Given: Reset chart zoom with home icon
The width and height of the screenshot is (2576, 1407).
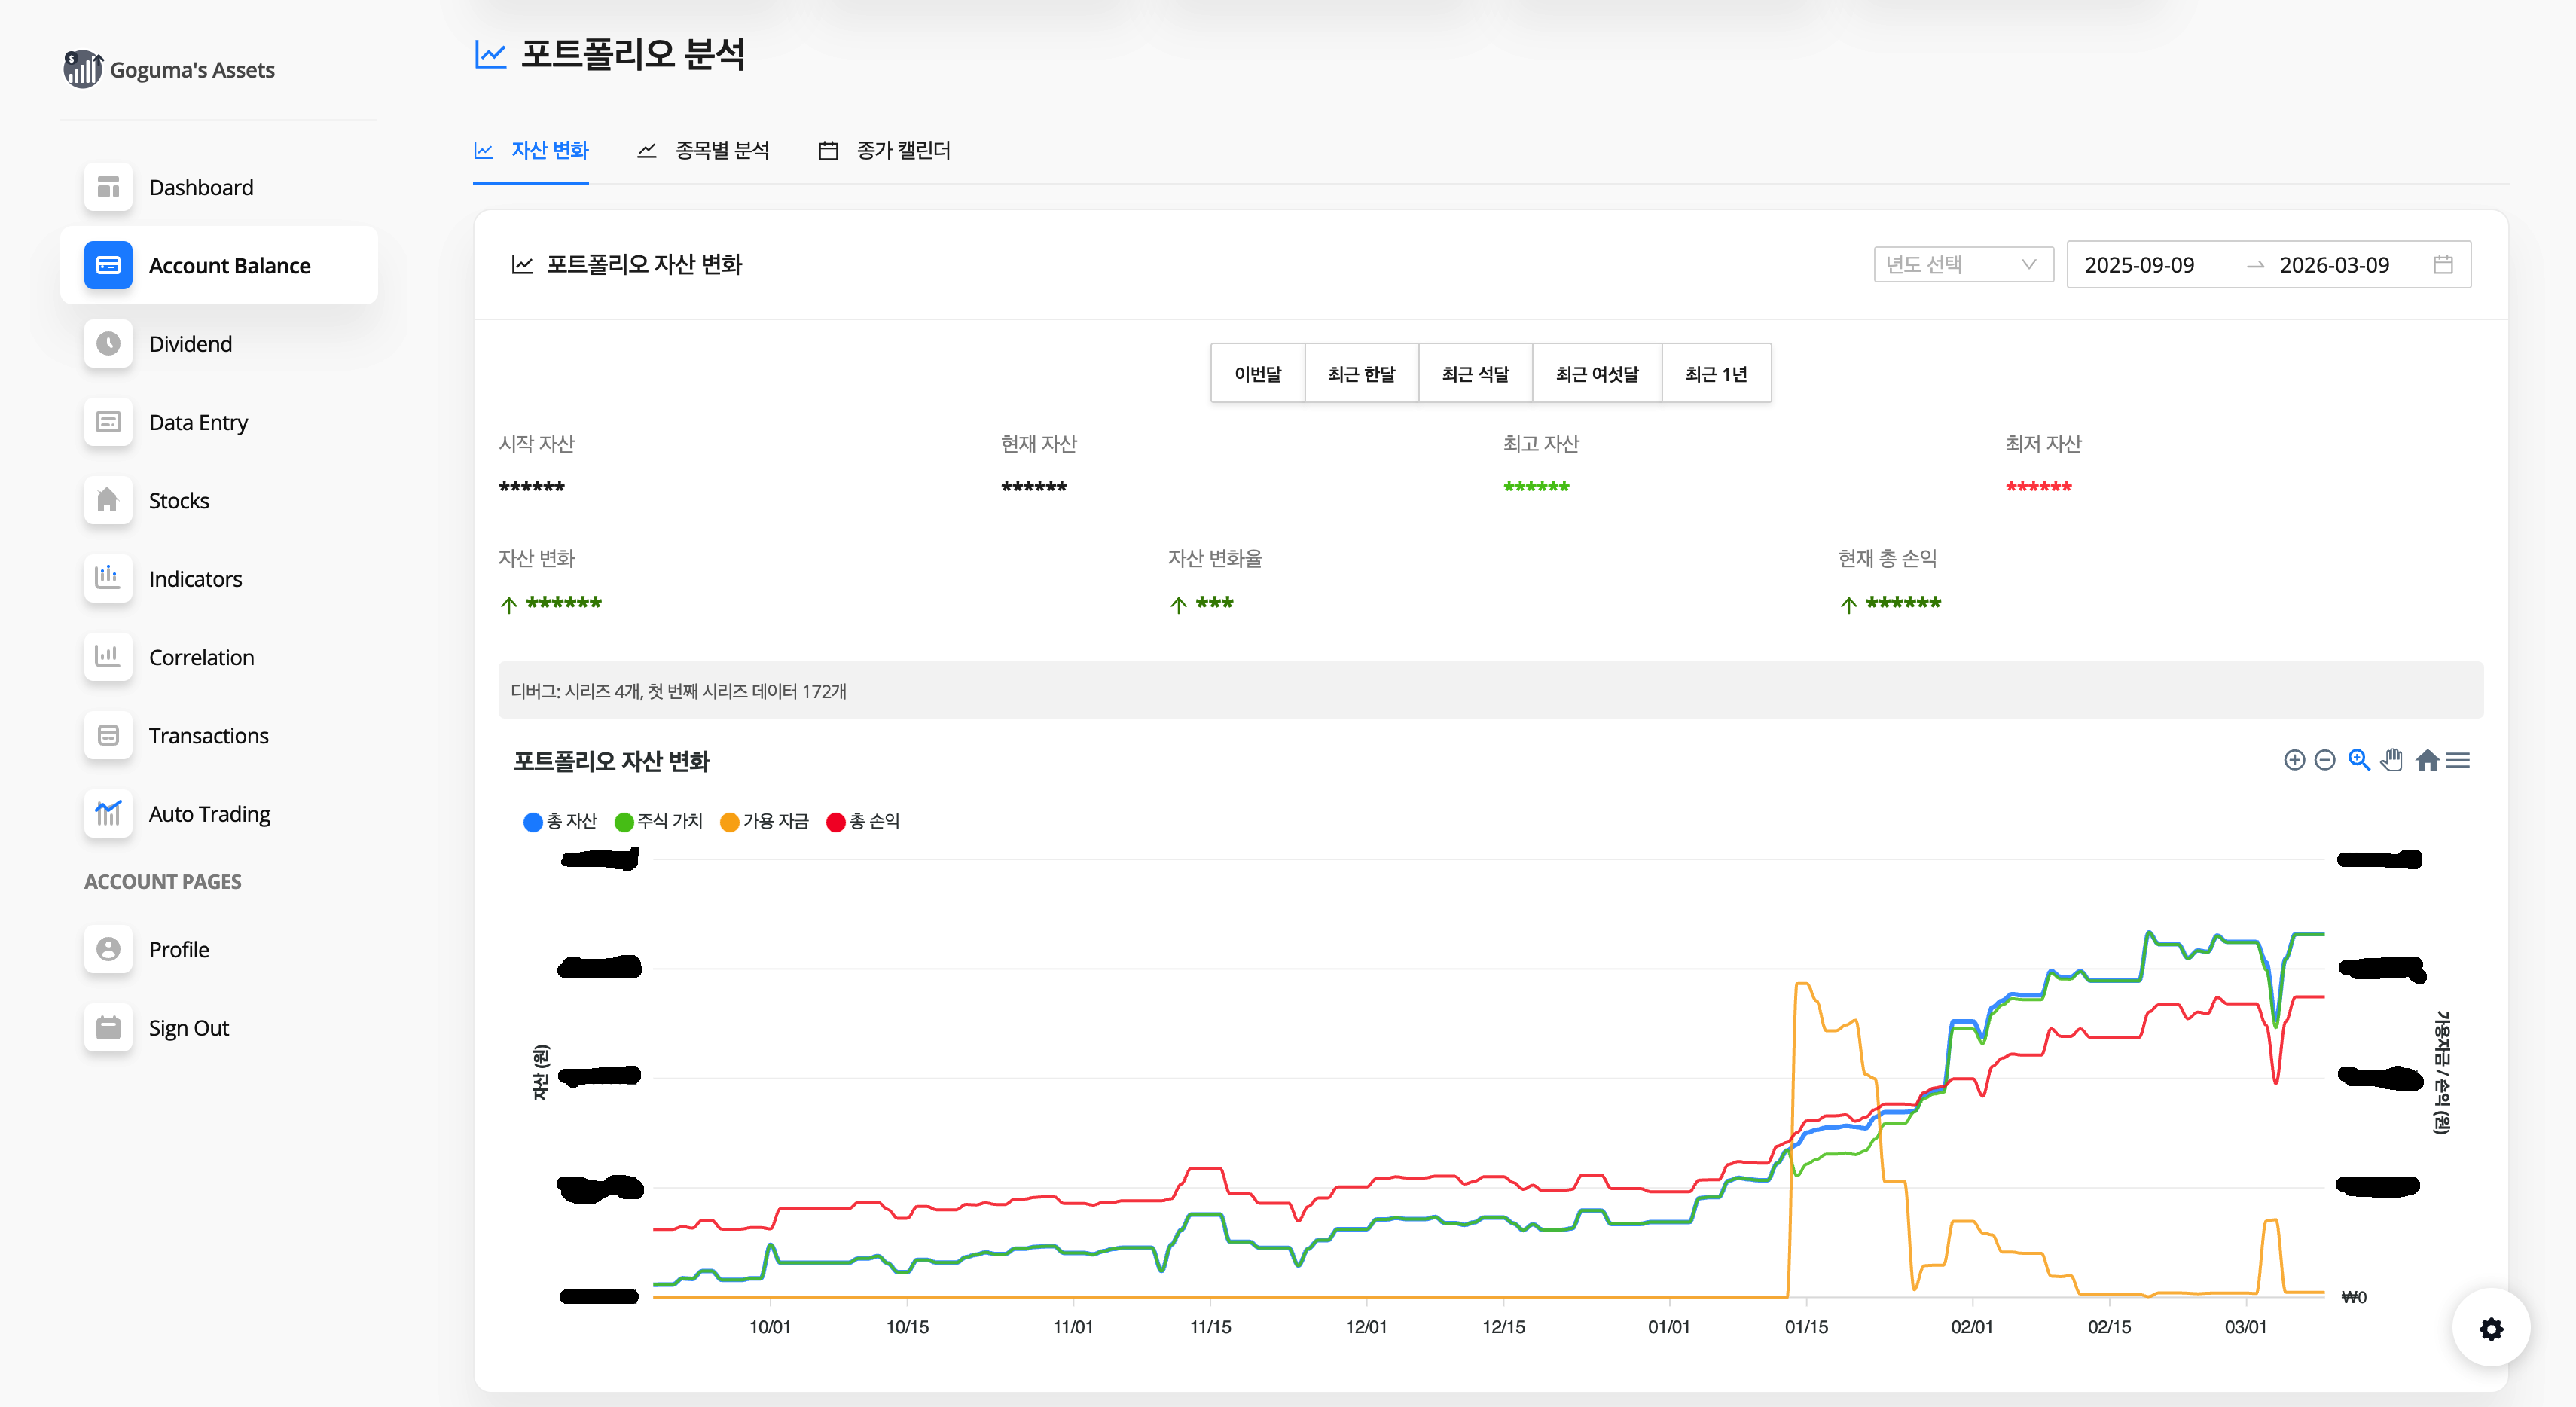Looking at the screenshot, I should (2427, 760).
